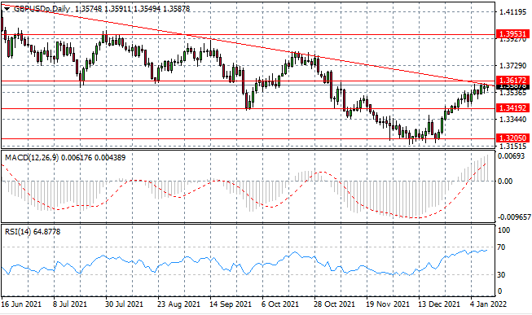
Task: Click the current price marker 1.35878
Action: (512, 86)
